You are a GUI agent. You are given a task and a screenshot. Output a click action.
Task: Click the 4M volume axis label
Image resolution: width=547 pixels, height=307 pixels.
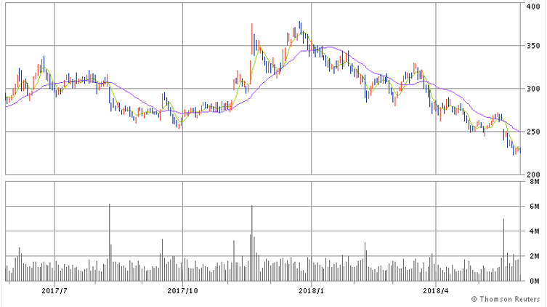(534, 232)
